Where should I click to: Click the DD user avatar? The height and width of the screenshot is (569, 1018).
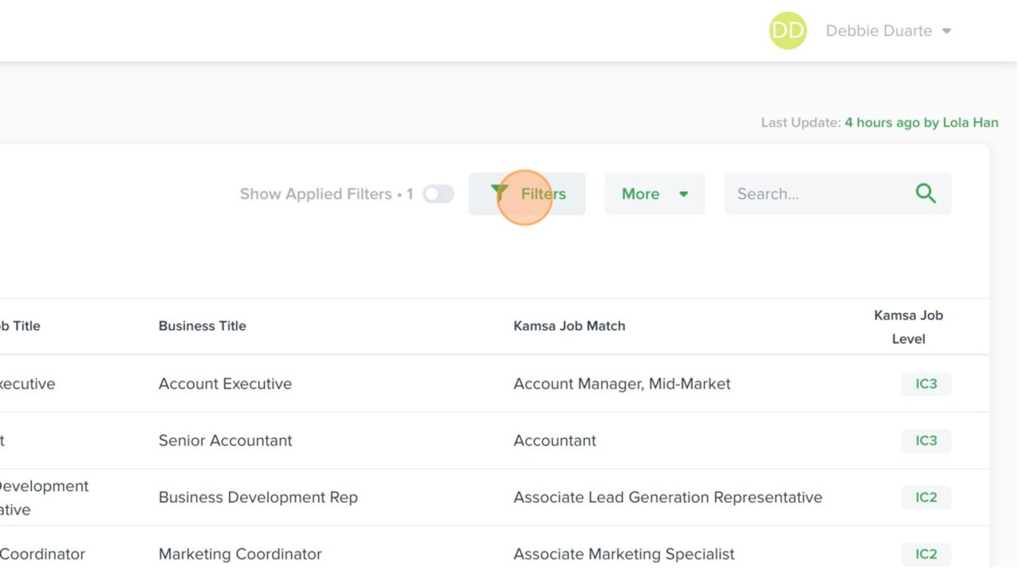(x=787, y=31)
